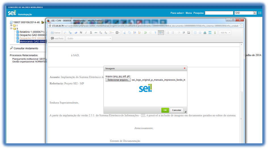Screen dimensions: 268x149
Task: Insert a table in the editor
Action: pos(195,33)
